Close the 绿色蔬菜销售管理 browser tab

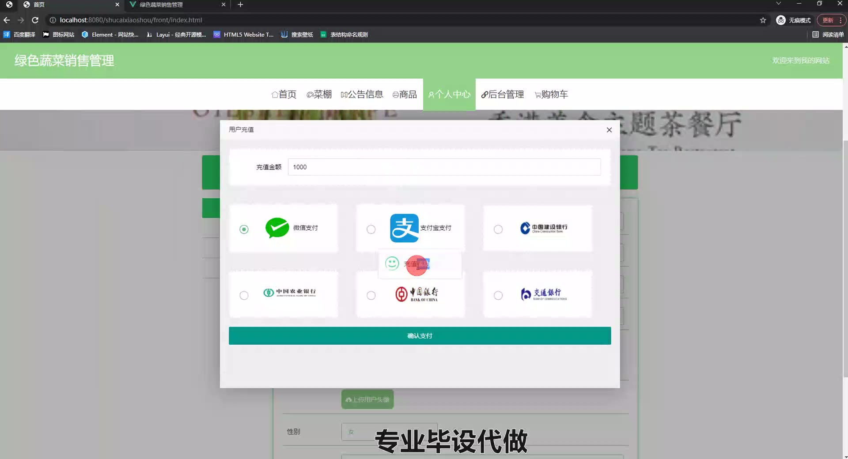point(223,5)
